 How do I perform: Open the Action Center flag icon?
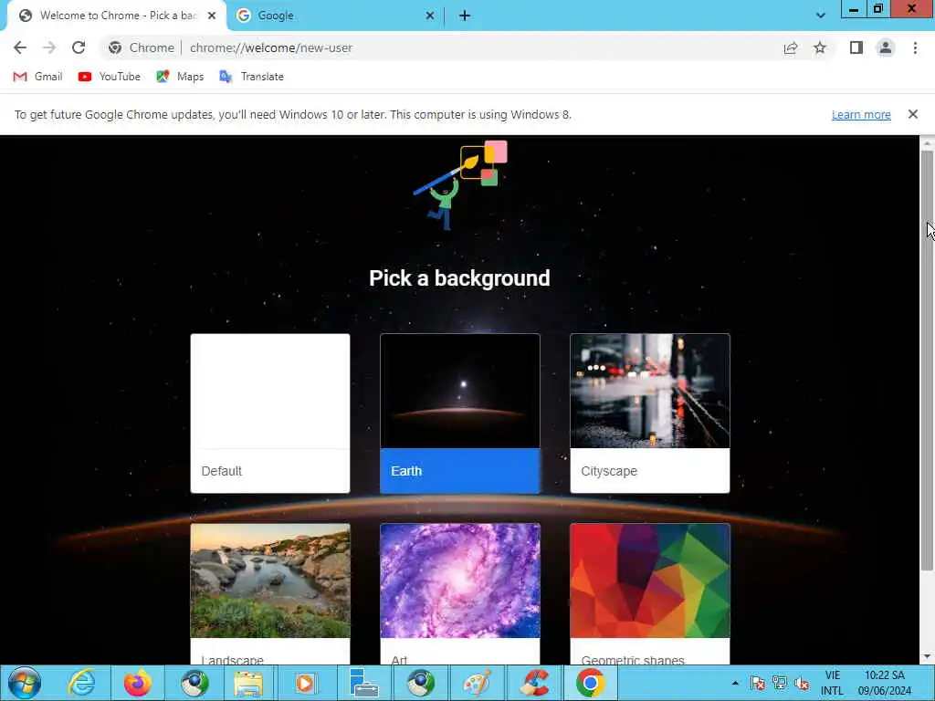pyautogui.click(x=757, y=683)
